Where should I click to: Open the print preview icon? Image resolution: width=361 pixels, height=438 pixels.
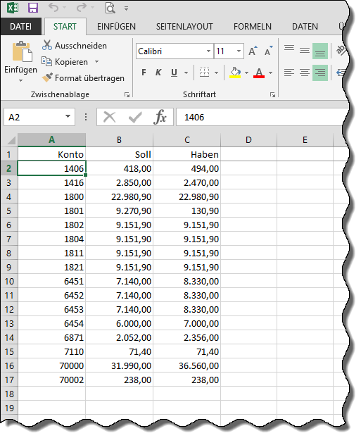110,8
